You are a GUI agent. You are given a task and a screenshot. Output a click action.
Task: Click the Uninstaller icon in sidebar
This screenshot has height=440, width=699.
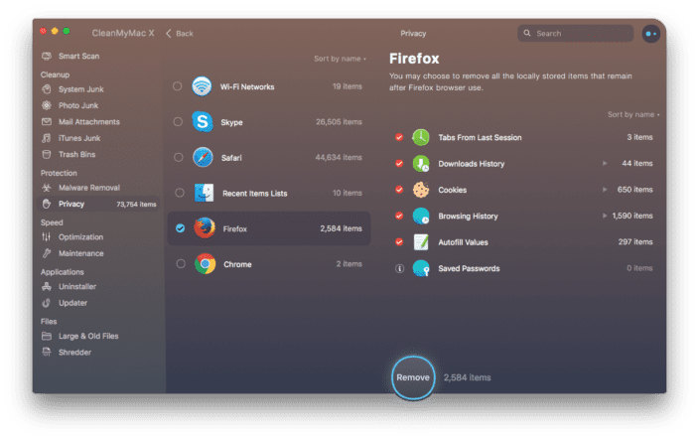pyautogui.click(x=47, y=287)
